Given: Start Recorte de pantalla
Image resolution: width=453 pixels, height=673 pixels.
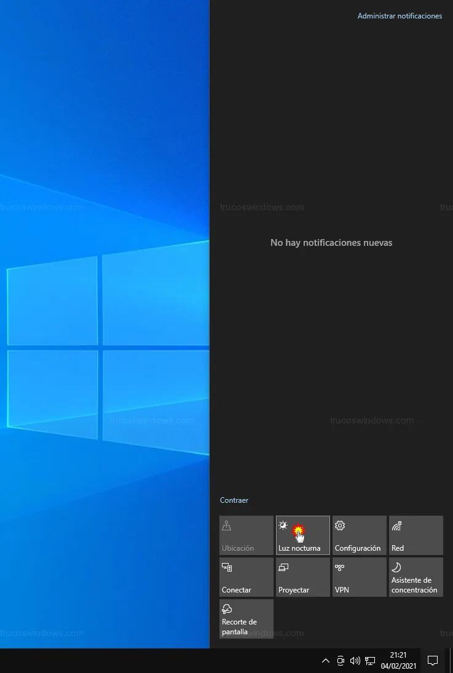Looking at the screenshot, I should point(246,619).
